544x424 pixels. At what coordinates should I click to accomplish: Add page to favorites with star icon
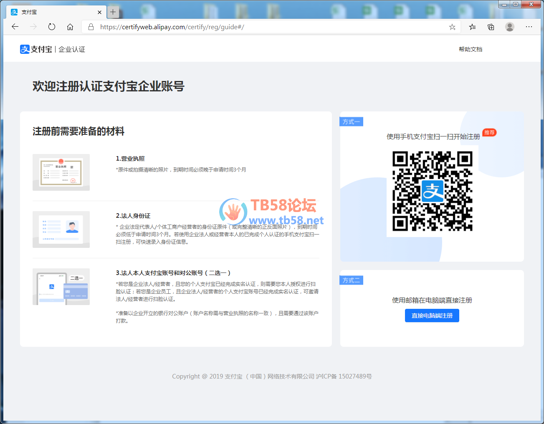(x=452, y=27)
